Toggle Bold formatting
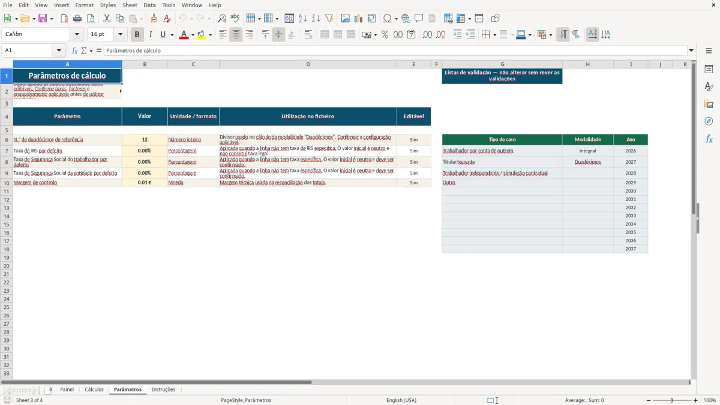This screenshot has height=405, width=720. (137, 35)
